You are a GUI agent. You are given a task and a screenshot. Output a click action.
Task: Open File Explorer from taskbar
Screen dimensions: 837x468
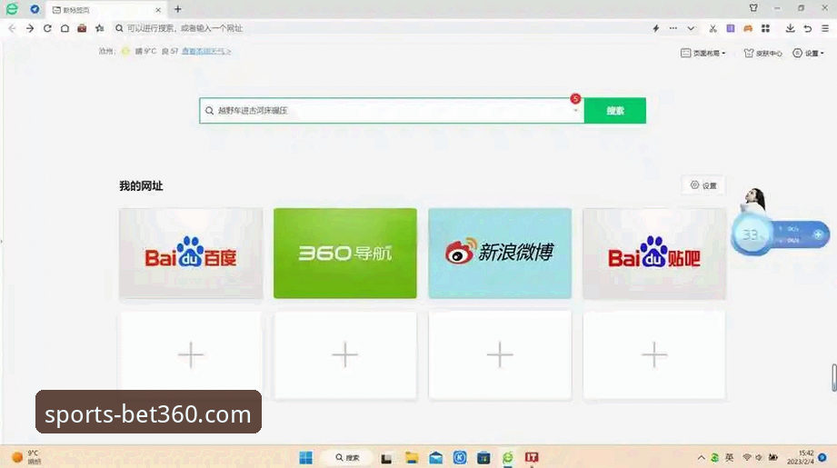[412, 457]
